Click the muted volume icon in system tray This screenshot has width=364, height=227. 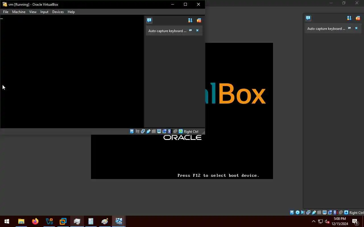click(327, 221)
